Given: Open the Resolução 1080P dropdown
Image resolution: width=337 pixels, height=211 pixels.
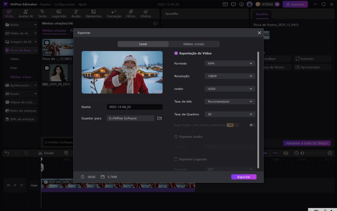Looking at the screenshot, I should (230, 76).
